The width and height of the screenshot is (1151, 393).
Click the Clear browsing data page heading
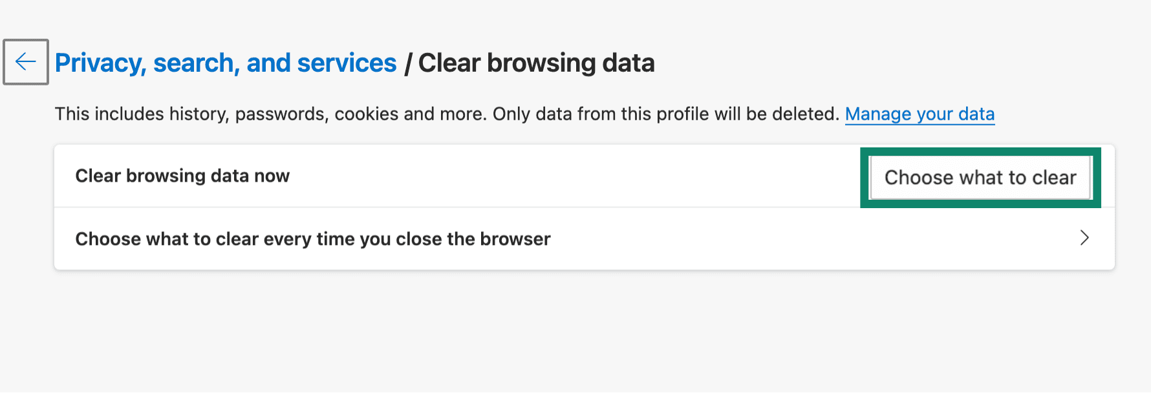pos(536,63)
